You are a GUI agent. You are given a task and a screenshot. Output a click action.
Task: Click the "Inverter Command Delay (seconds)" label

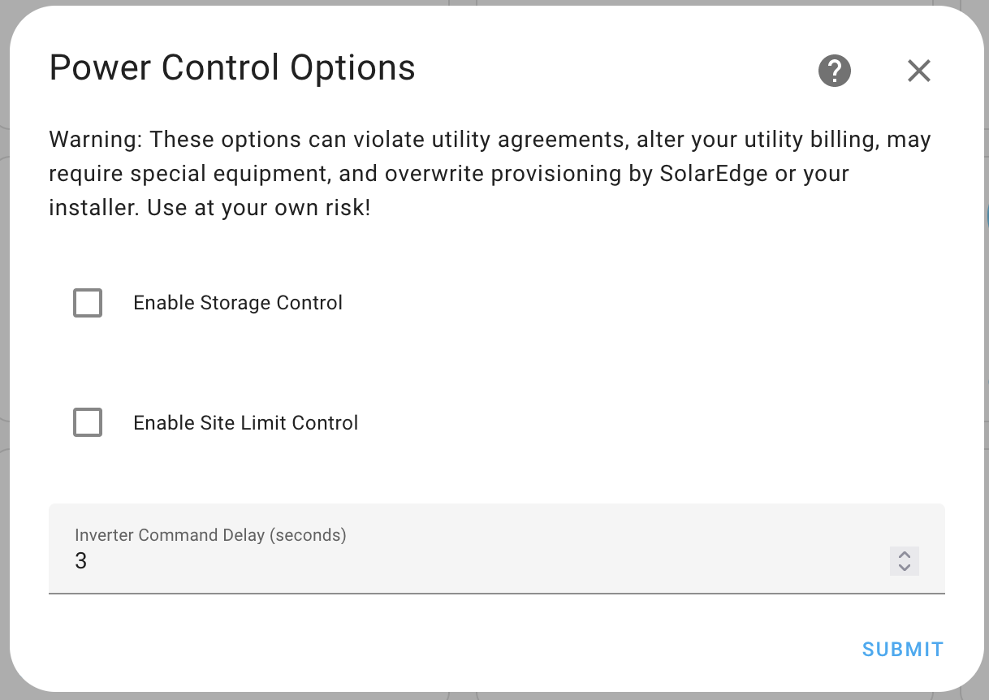pyautogui.click(x=210, y=535)
